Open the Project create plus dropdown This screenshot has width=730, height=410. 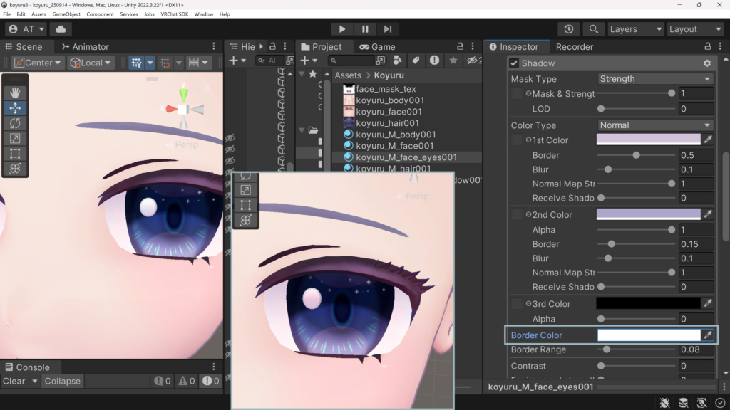coord(308,61)
